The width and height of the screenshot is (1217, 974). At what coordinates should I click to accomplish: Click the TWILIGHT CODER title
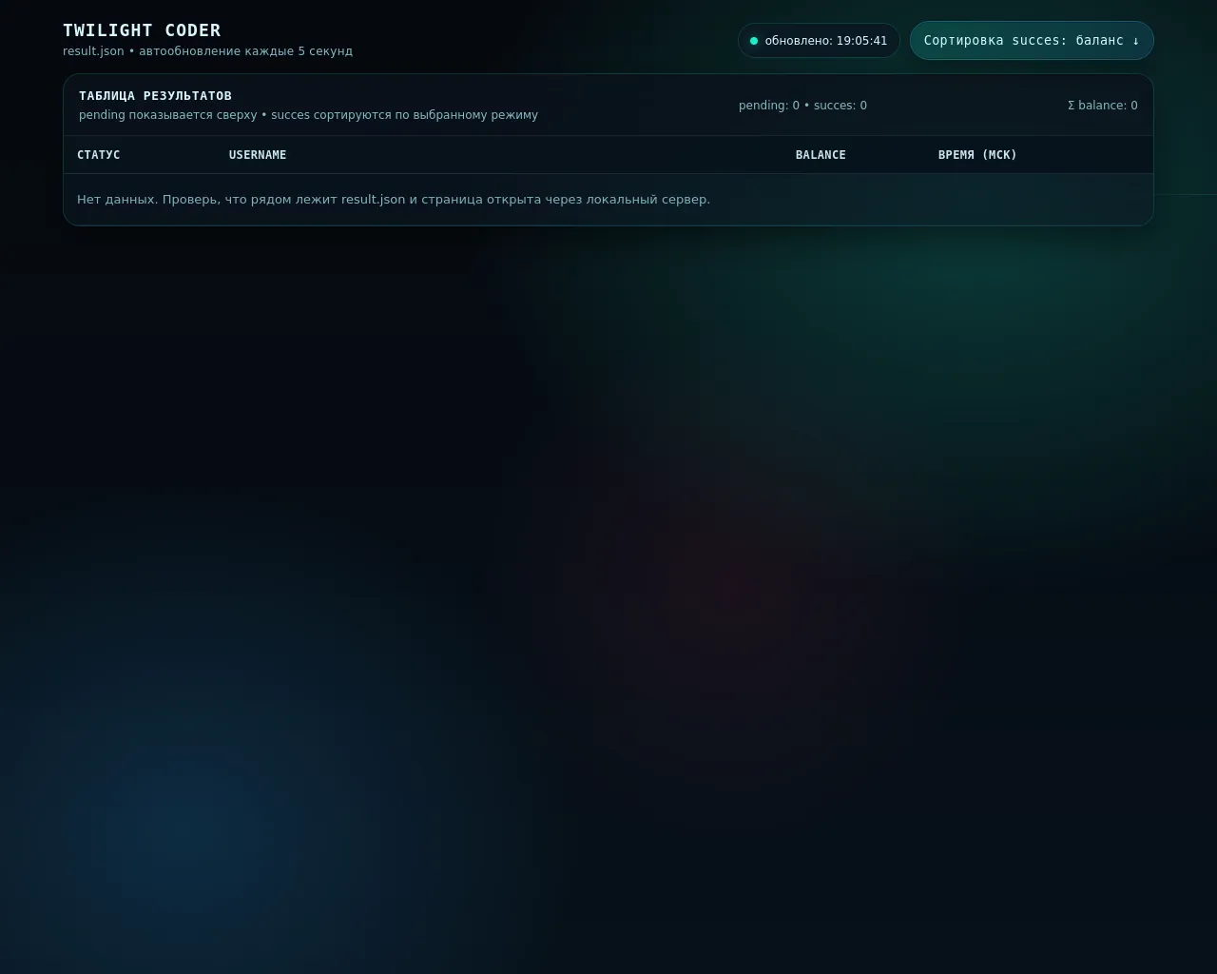pos(142,30)
